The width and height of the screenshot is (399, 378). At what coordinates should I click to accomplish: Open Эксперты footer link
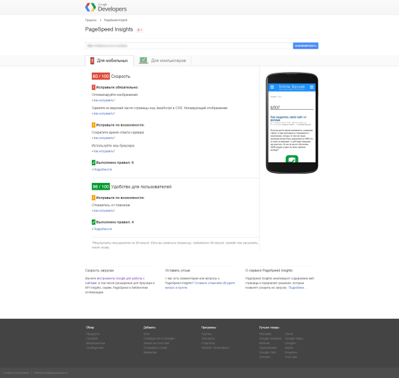tap(208, 339)
